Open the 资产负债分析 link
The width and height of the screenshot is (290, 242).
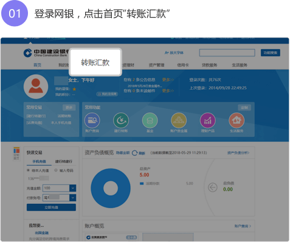pos(238,153)
